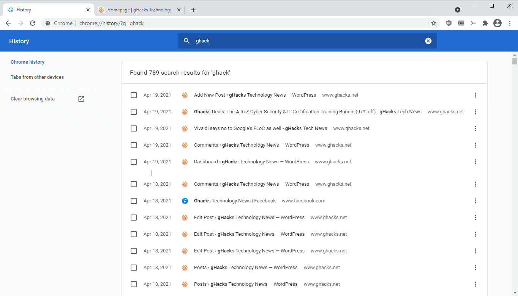Open actions for Apr 18 Comments entry
518x296 pixels.
click(x=475, y=184)
